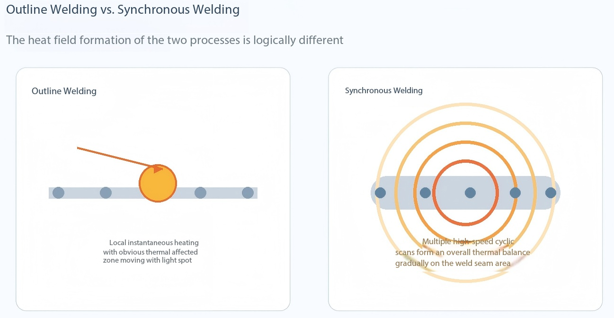Click the center dot in Synchronous Welding rings

tap(470, 193)
